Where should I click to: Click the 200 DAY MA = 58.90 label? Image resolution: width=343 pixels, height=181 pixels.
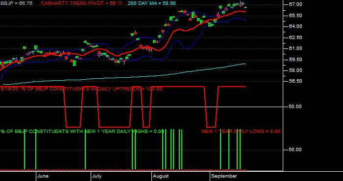coord(151,3)
